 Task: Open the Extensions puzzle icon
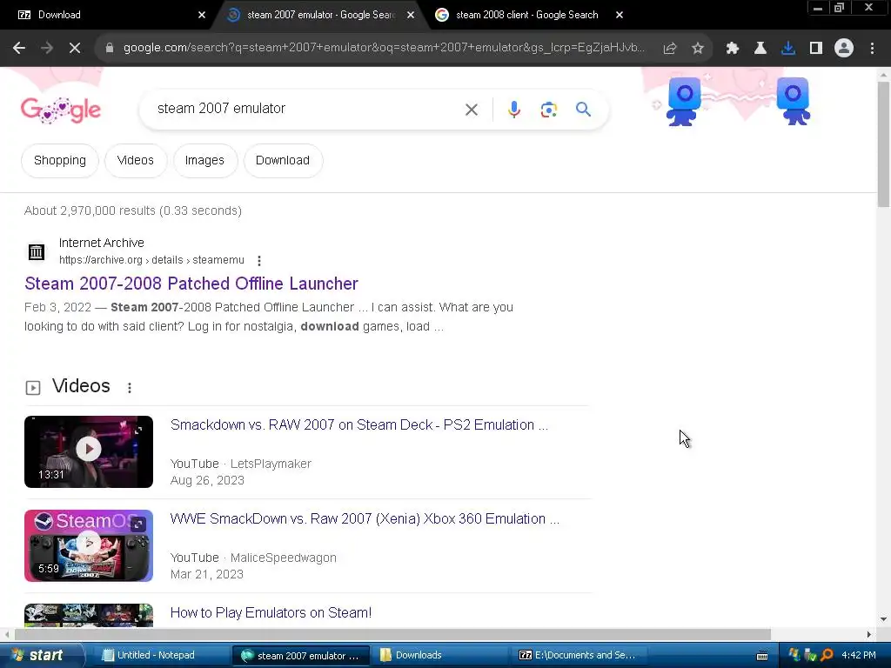(733, 49)
